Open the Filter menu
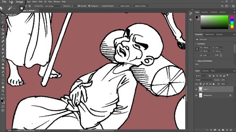Screen dimensions: 236x132 coord(41,1)
